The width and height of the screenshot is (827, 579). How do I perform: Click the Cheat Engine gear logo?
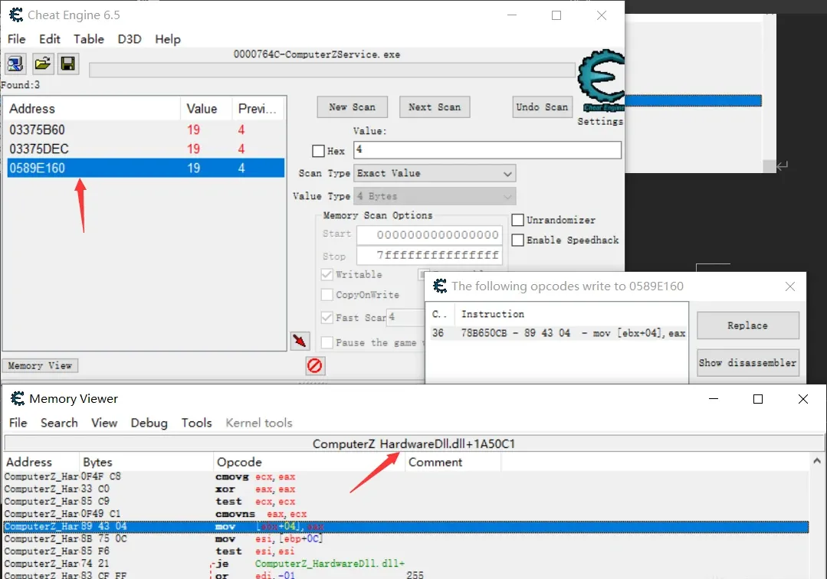(601, 78)
